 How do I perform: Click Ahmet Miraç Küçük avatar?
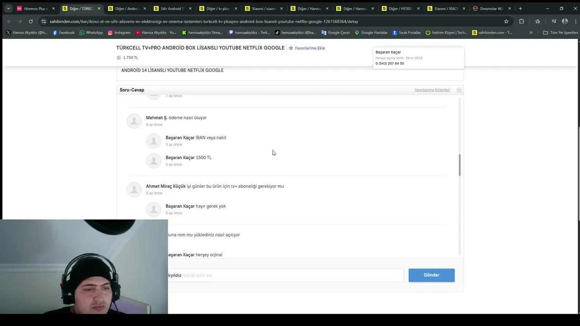134,189
